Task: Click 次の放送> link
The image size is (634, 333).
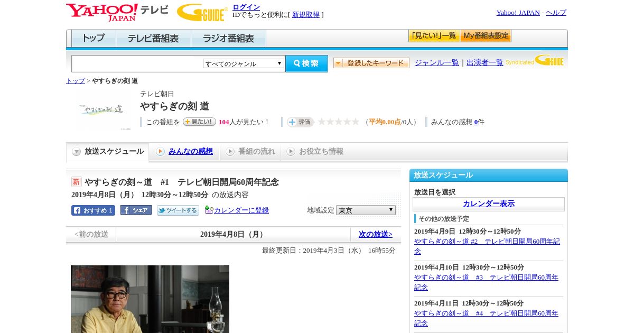Action: pos(376,234)
